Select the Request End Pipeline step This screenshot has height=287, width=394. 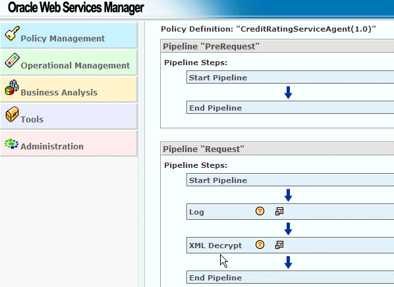pos(290,278)
